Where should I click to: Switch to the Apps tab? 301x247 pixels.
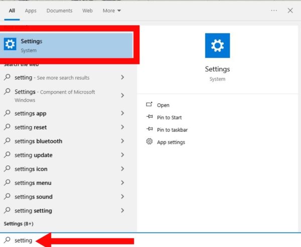pyautogui.click(x=31, y=10)
